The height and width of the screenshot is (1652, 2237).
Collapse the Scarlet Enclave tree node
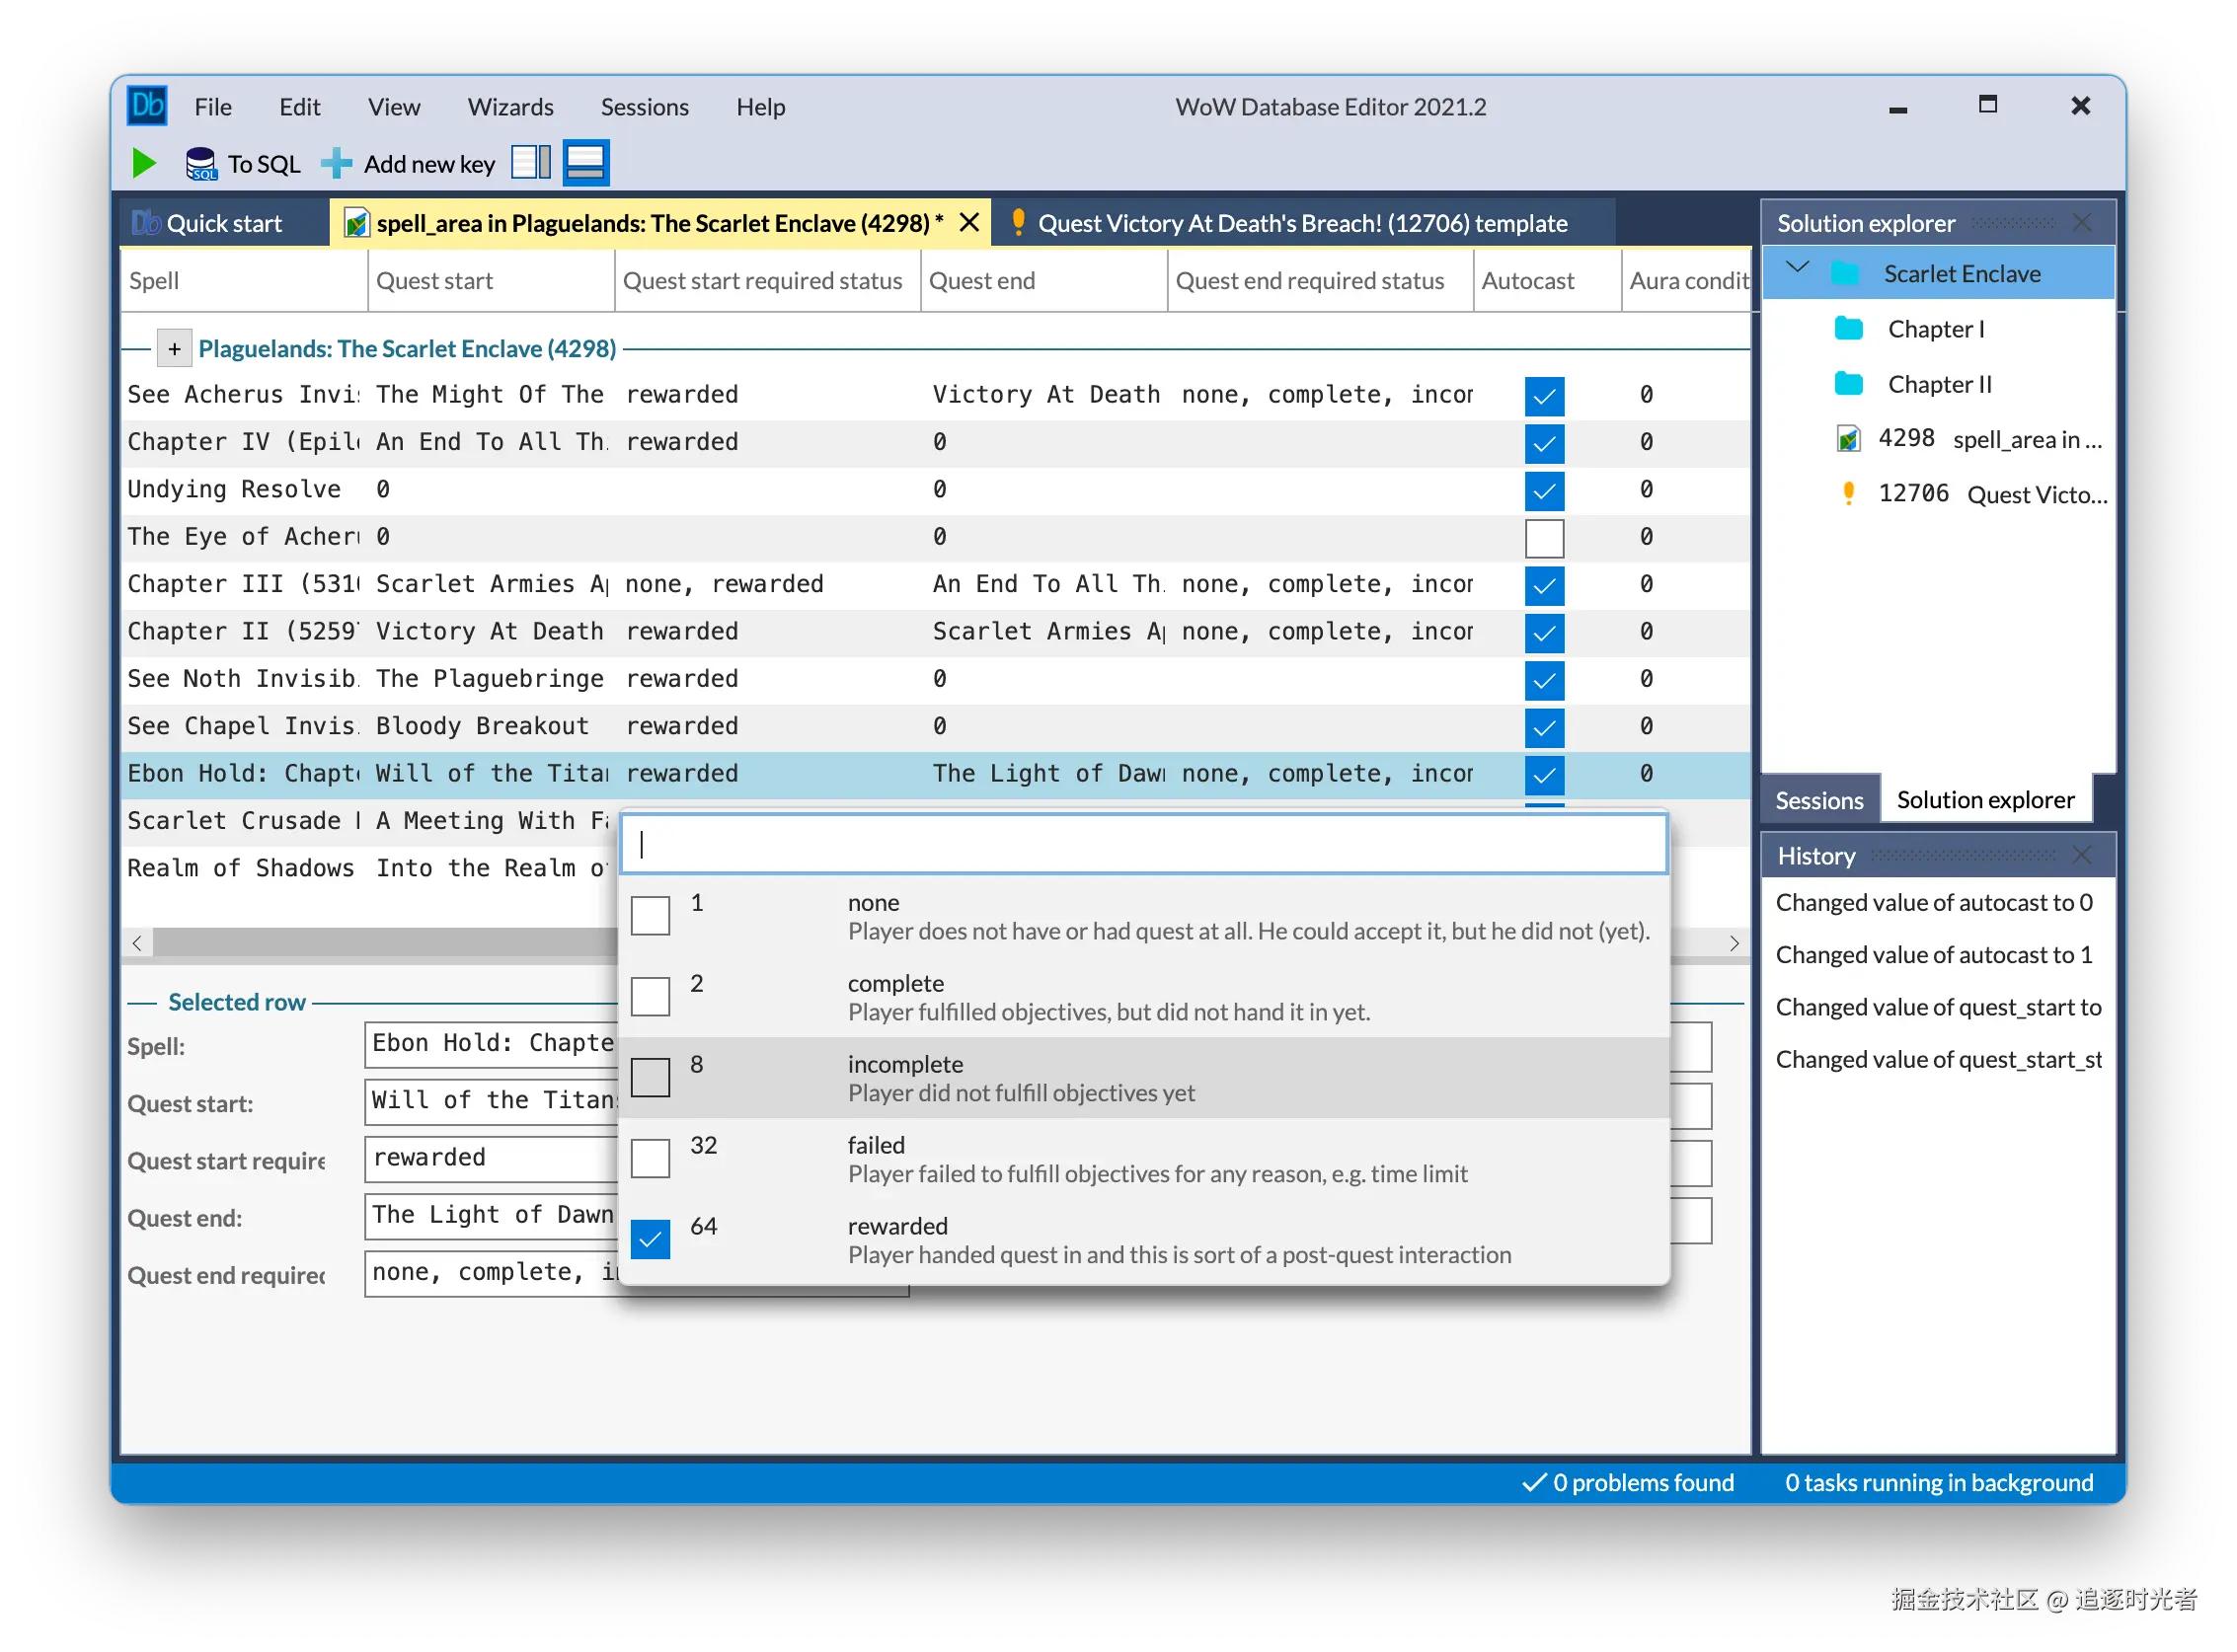(x=1798, y=268)
